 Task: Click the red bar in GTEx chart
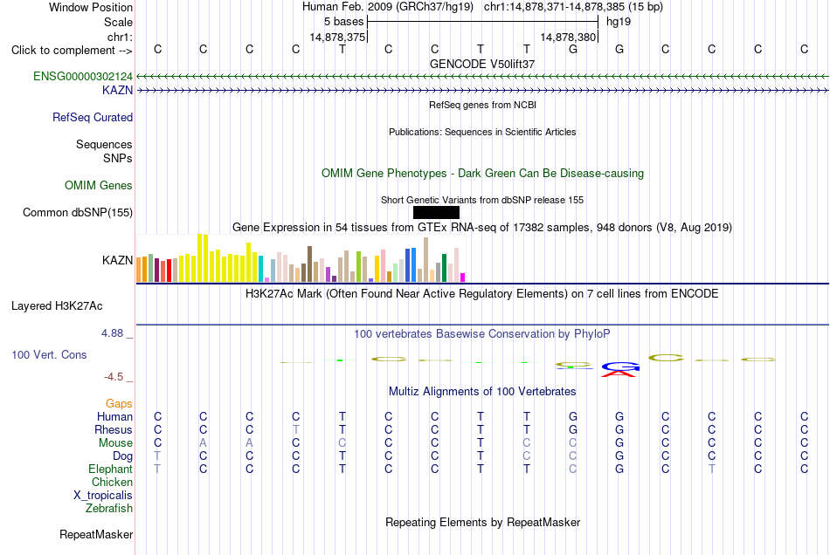pyautogui.click(x=169, y=271)
